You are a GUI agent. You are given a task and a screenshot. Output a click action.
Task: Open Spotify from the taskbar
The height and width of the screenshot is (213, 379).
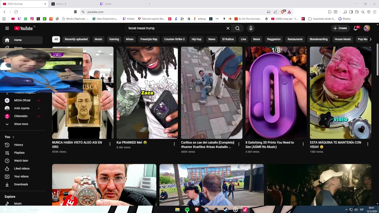point(187,210)
